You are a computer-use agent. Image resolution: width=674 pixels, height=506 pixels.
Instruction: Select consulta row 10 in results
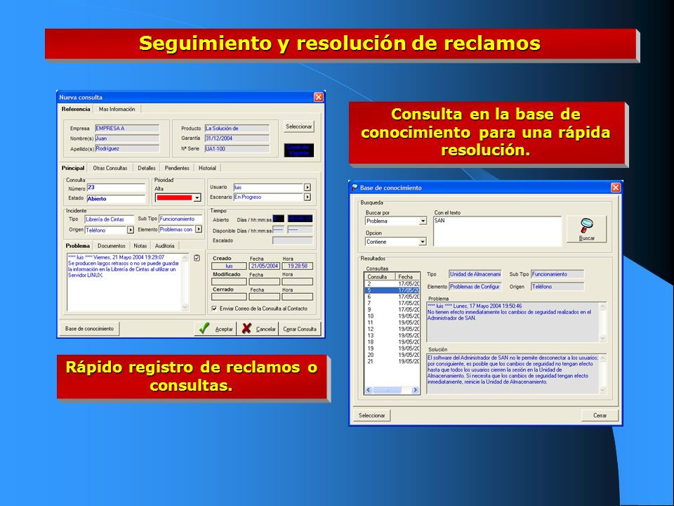click(x=392, y=316)
